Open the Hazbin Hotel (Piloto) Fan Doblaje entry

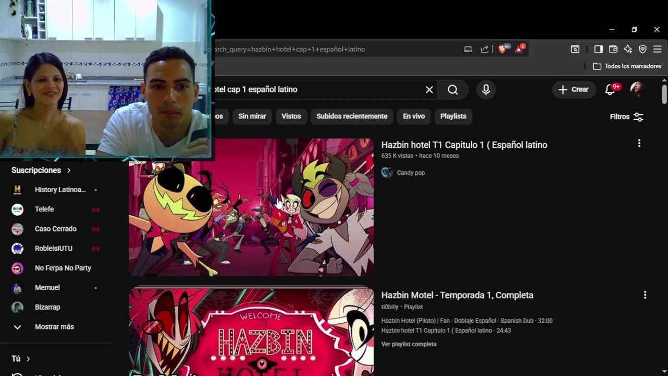[467, 321]
